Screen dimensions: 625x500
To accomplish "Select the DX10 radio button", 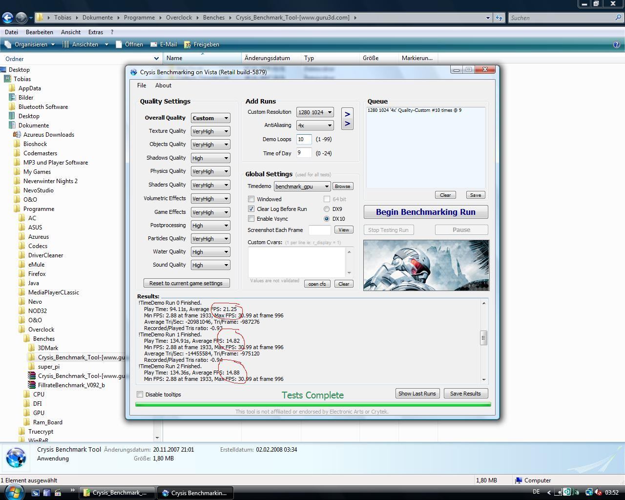I will pos(327,219).
